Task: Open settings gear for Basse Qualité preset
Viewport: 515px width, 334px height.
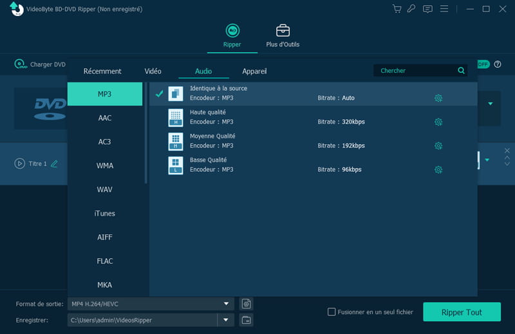Action: (x=438, y=170)
